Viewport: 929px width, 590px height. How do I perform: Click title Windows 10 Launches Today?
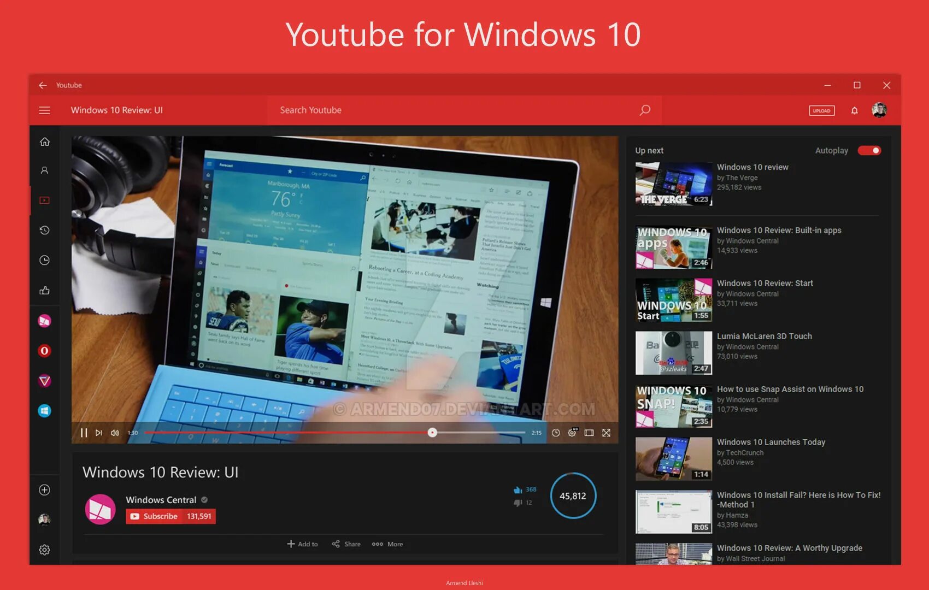771,442
